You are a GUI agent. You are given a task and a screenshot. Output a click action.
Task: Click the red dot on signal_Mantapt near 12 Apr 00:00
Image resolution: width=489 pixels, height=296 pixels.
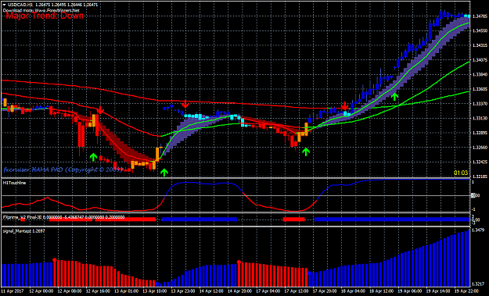click(x=55, y=260)
